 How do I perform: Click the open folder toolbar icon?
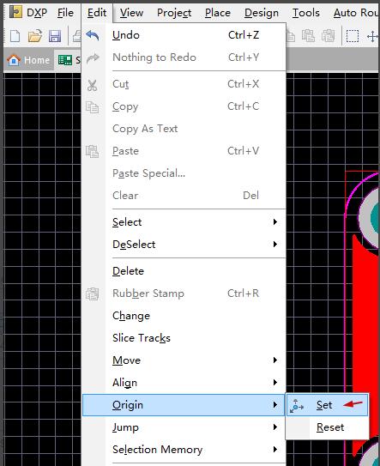coord(35,36)
